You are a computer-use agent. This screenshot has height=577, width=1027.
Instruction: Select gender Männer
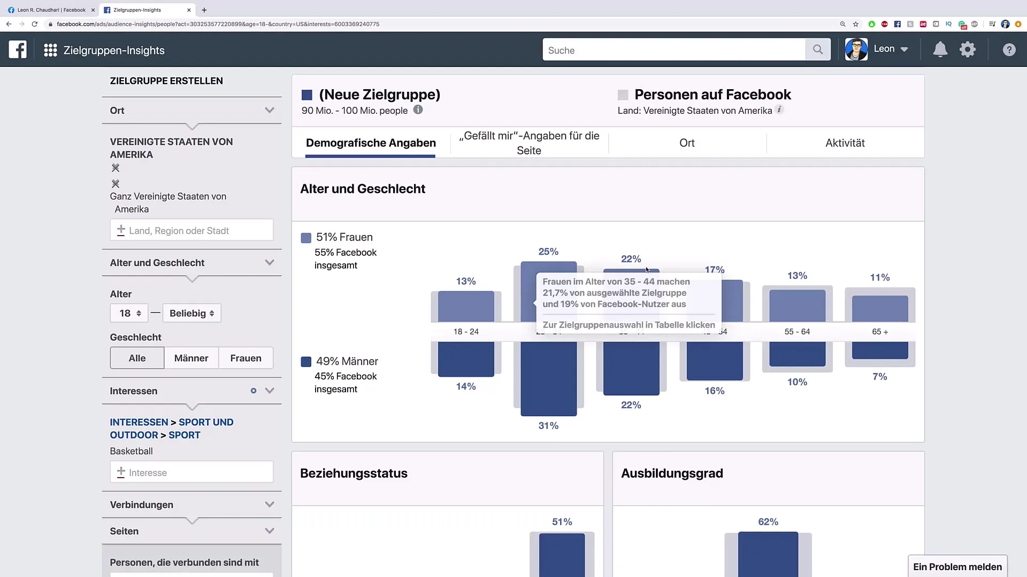coord(191,358)
